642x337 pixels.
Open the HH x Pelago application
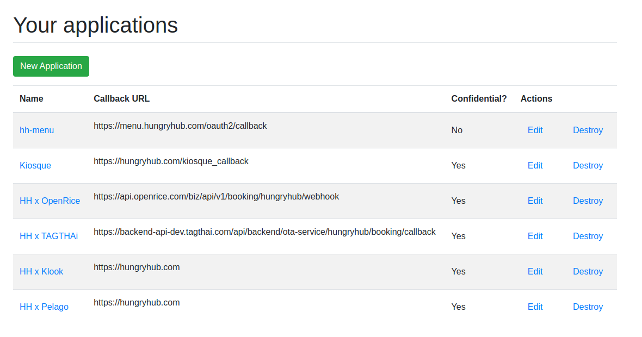click(44, 307)
